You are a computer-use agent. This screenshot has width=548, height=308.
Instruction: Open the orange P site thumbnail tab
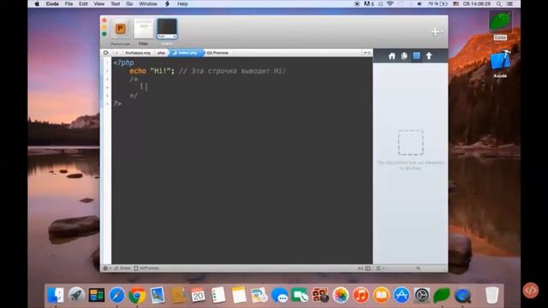(120, 29)
